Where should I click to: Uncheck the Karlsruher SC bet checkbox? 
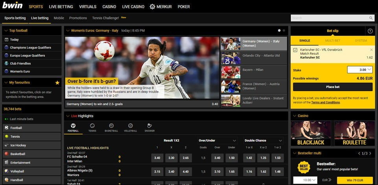tap(295, 50)
